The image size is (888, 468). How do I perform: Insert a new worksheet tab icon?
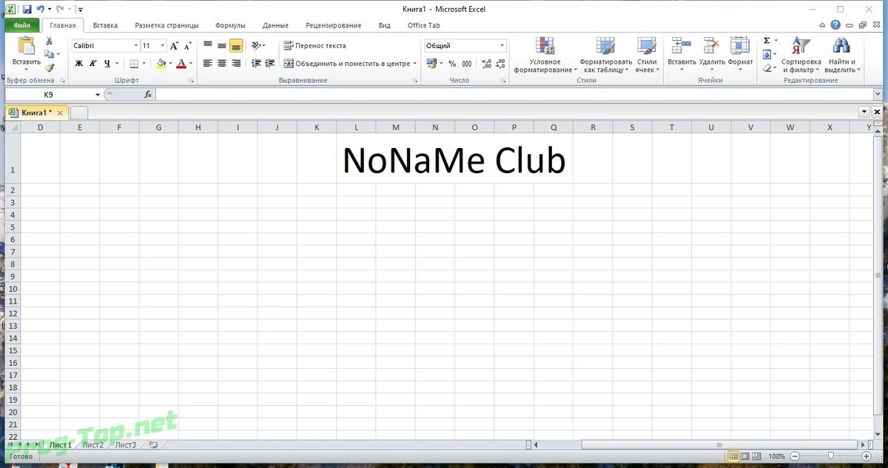point(153,445)
